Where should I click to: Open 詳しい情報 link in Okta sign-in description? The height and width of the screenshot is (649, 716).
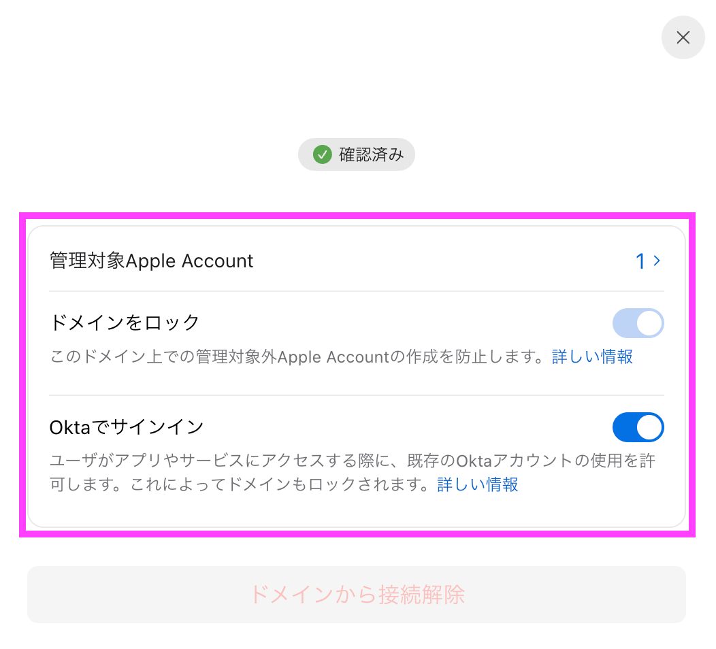pyautogui.click(x=478, y=484)
